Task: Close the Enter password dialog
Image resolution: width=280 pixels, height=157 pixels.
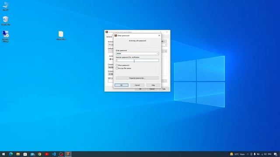Action: click(x=159, y=36)
